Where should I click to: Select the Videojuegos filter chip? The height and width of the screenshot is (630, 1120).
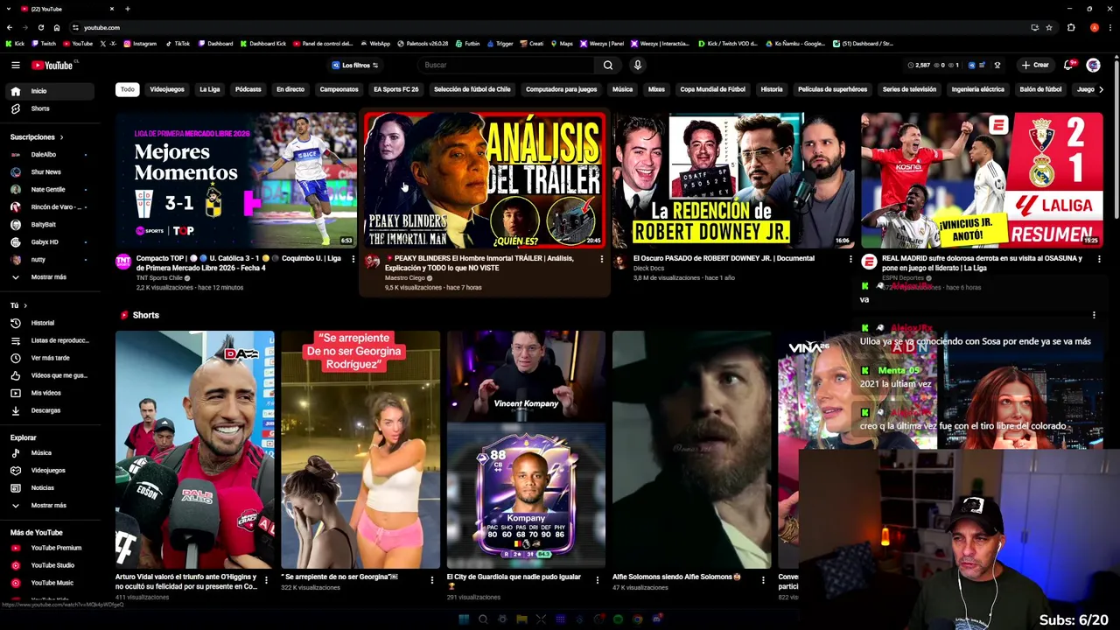point(167,89)
